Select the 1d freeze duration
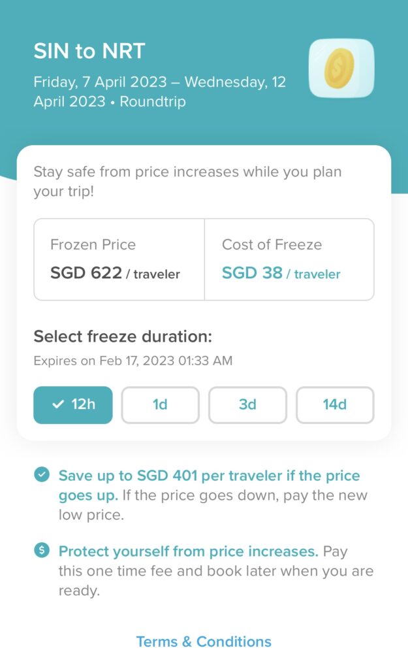This screenshot has height=669, width=408. point(160,405)
